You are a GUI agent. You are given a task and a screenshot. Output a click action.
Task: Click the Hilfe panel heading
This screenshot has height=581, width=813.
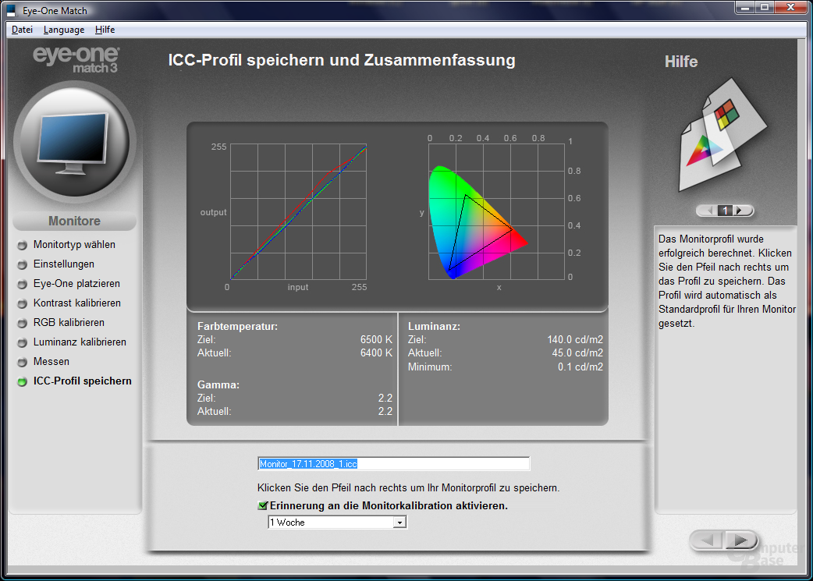tap(681, 62)
